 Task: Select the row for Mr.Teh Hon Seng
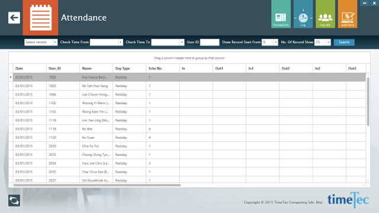click(x=189, y=86)
